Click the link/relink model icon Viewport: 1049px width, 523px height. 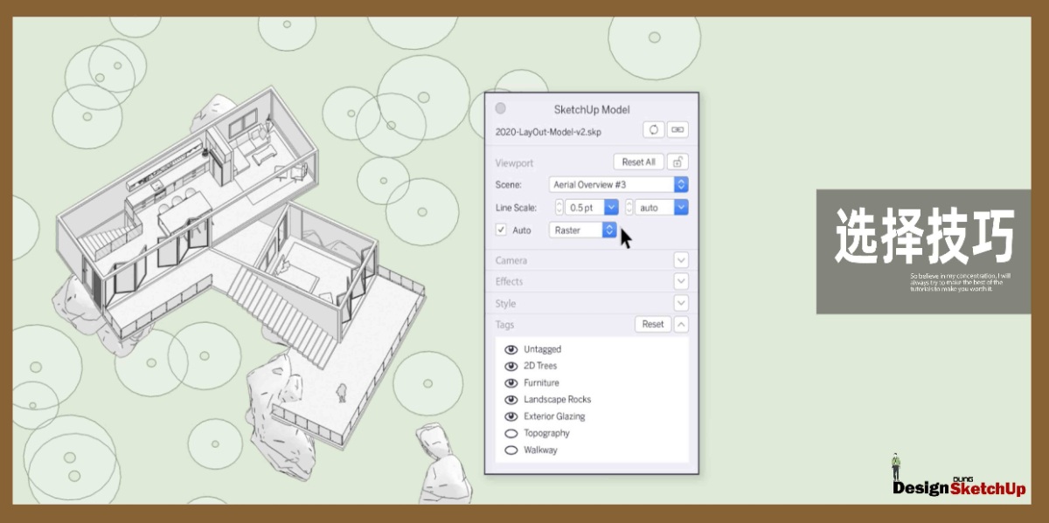(x=677, y=130)
